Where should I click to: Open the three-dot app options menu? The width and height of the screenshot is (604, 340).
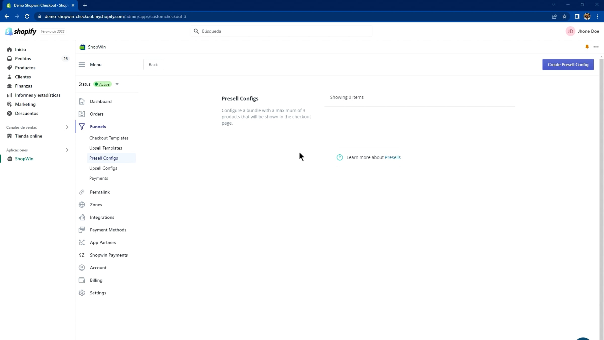pyautogui.click(x=596, y=47)
